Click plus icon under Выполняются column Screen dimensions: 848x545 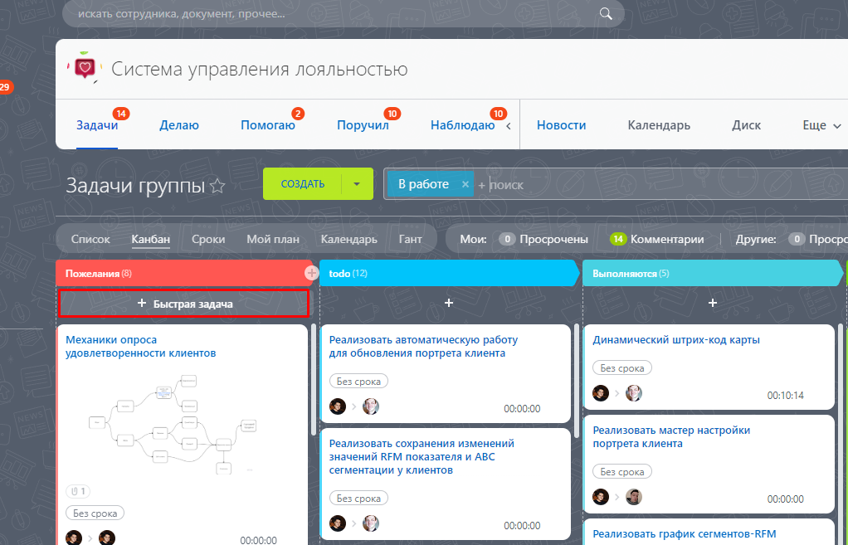point(712,304)
